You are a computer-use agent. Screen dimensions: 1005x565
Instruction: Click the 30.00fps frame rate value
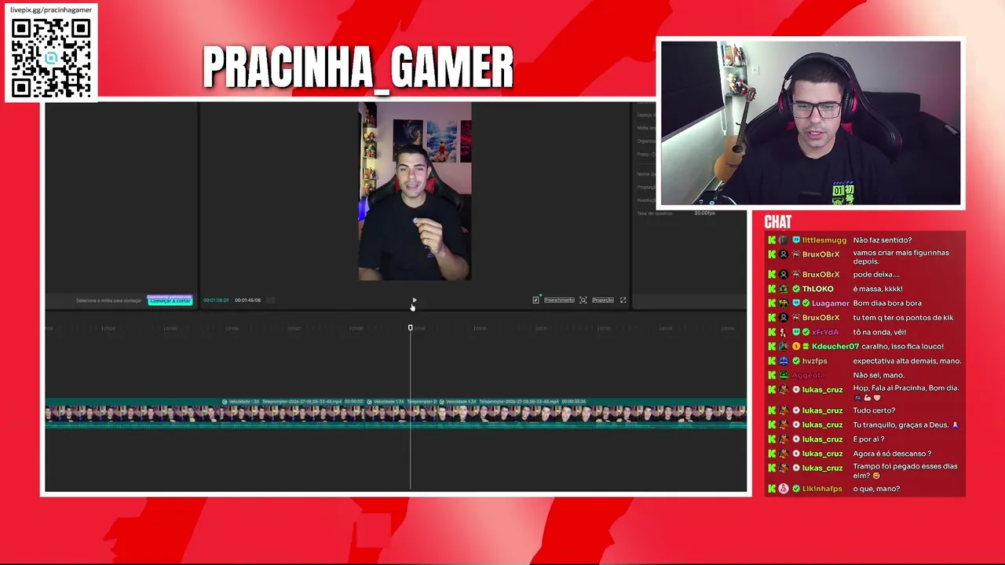tap(704, 213)
